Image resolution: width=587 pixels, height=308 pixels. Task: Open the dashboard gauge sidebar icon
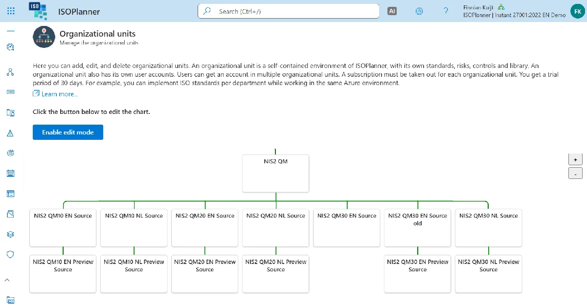(x=10, y=47)
